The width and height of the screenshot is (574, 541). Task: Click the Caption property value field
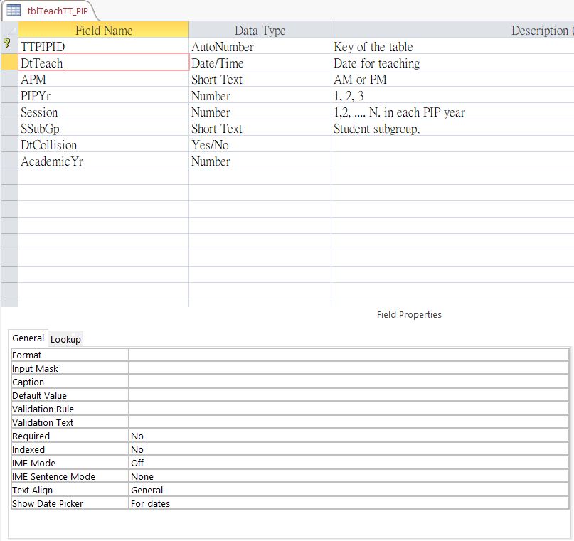coord(349,382)
